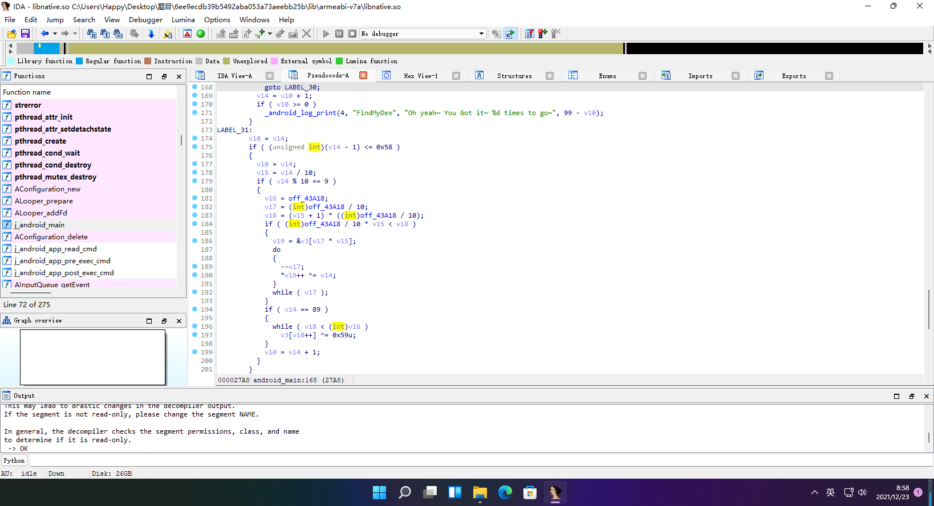Toggle the breakpoint dot on line 190
934x506 pixels.
coord(194,275)
